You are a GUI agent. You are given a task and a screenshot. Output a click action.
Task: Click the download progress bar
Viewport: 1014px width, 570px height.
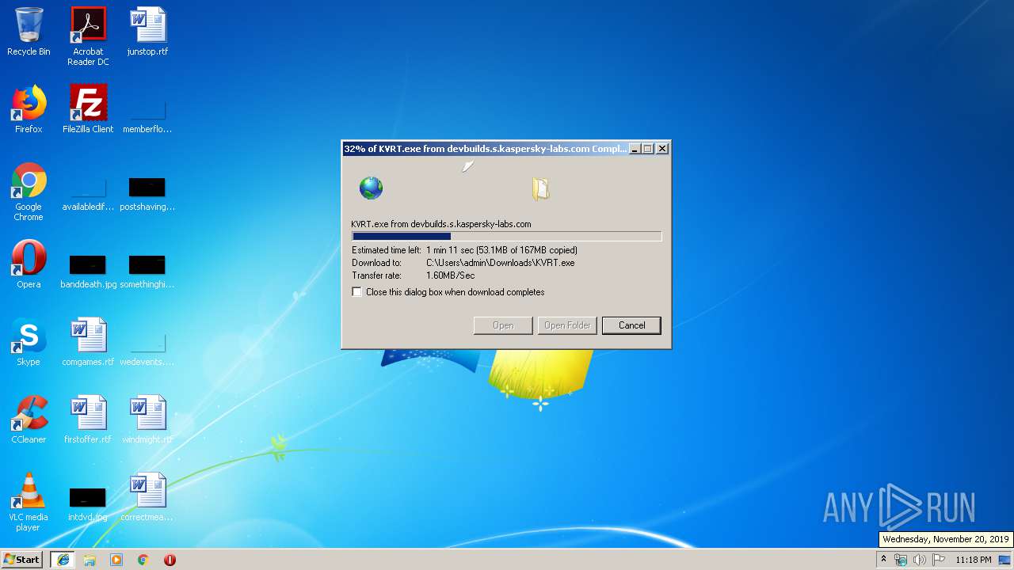(506, 236)
